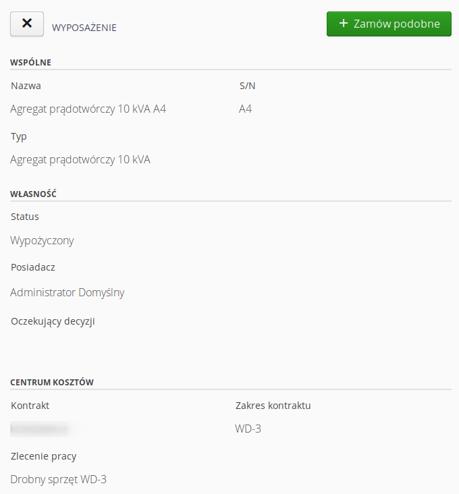The width and height of the screenshot is (459, 494).
Task: Click the S/N value A4
Action: (245, 109)
